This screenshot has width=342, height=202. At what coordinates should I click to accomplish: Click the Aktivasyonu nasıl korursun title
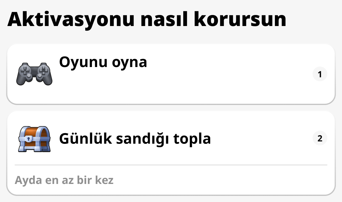(148, 20)
